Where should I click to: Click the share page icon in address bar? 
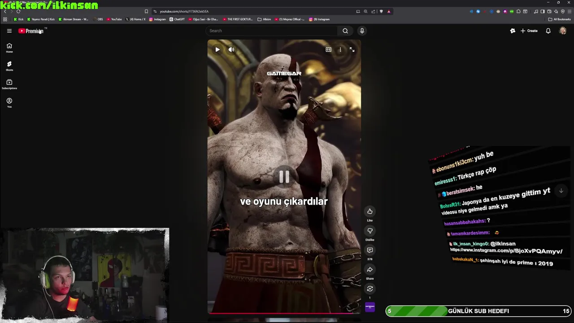[x=373, y=11]
